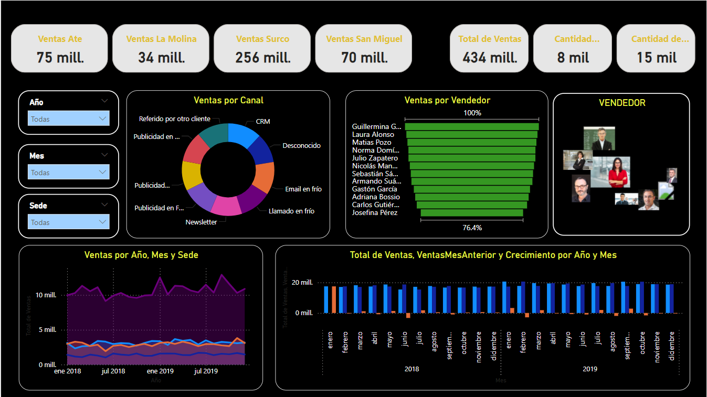The height and width of the screenshot is (397, 707).
Task: Click the bald bearded man vendor photo
Action: pyautogui.click(x=581, y=188)
